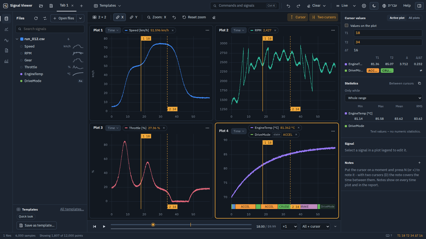The width and height of the screenshot is (426, 239).
Task: Remove Throttle signal from Plot 3
Action: [x=164, y=128]
